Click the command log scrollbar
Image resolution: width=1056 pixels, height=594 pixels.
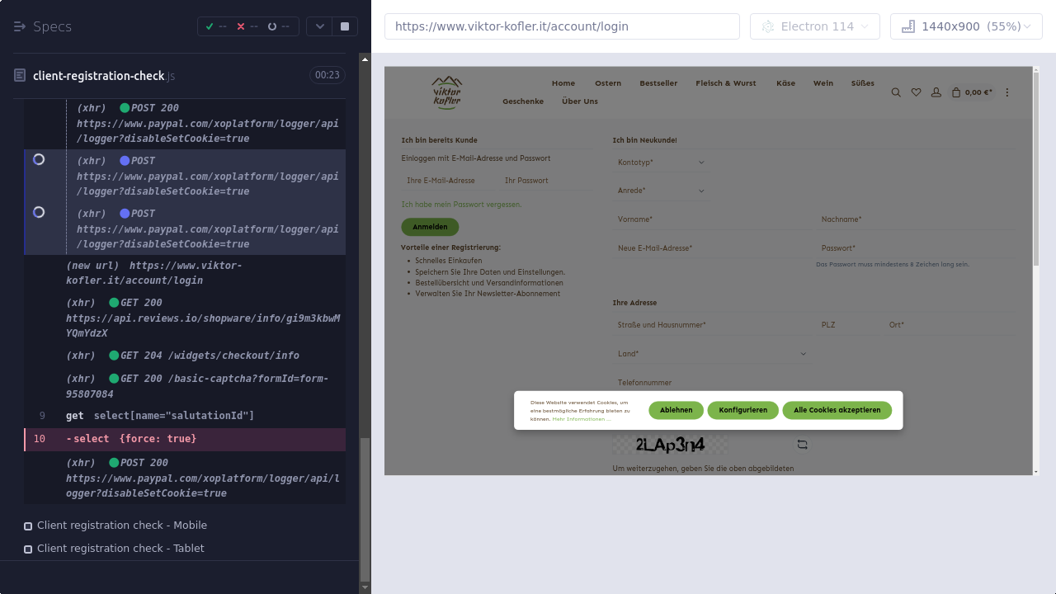tap(365, 330)
